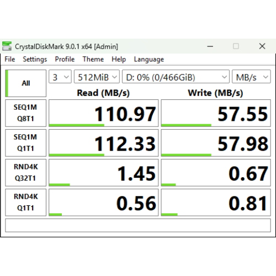The height and width of the screenshot is (276, 276).
Task: Click the 112.33 read result
Action: (x=103, y=143)
